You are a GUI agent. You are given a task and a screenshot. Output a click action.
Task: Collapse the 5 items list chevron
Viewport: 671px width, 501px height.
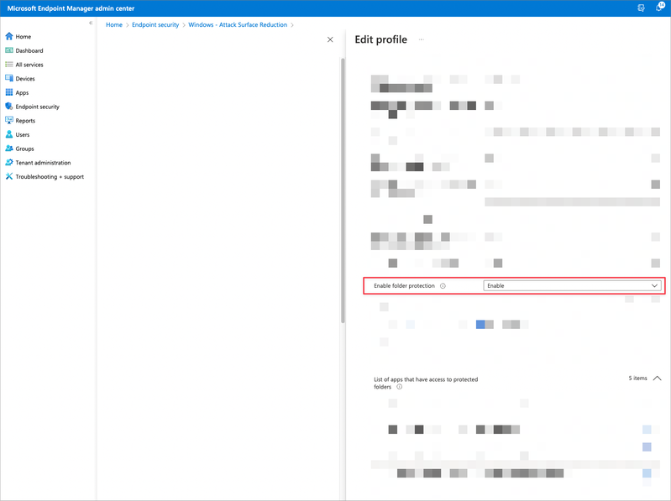[657, 378]
